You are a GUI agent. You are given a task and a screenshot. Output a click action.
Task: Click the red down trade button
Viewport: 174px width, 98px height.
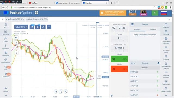pos(119,69)
